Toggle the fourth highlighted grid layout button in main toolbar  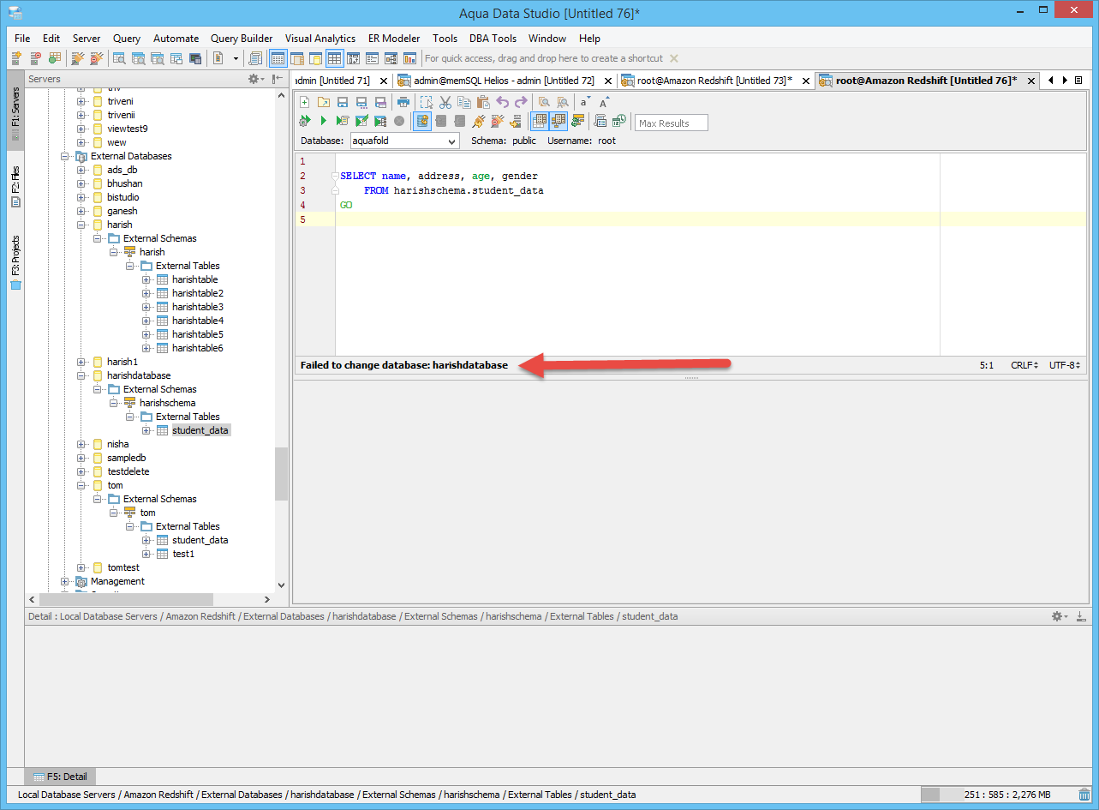(334, 58)
